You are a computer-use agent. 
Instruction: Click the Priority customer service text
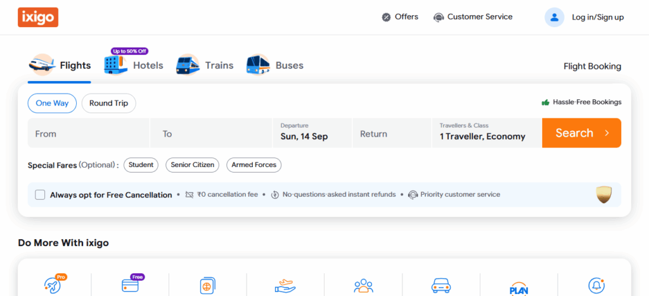[460, 194]
